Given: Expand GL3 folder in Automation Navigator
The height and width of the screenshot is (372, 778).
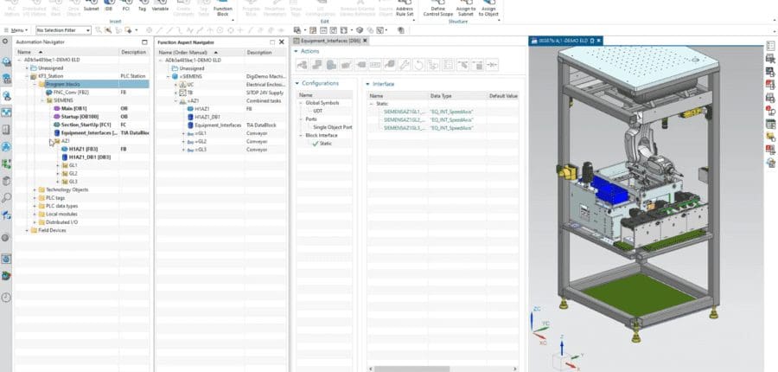Looking at the screenshot, I should (x=58, y=182).
